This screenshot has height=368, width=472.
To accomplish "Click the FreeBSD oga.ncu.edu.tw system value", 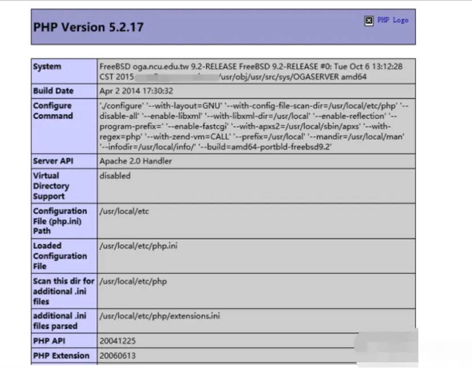I will [251, 72].
